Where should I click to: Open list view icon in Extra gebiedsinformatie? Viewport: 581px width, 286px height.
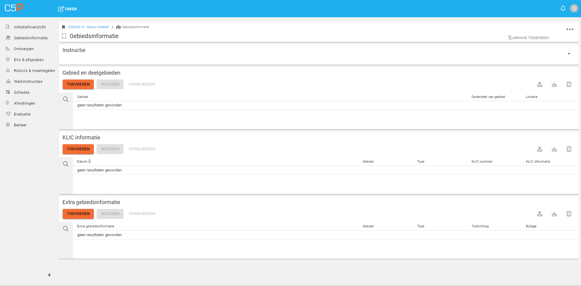(x=569, y=214)
